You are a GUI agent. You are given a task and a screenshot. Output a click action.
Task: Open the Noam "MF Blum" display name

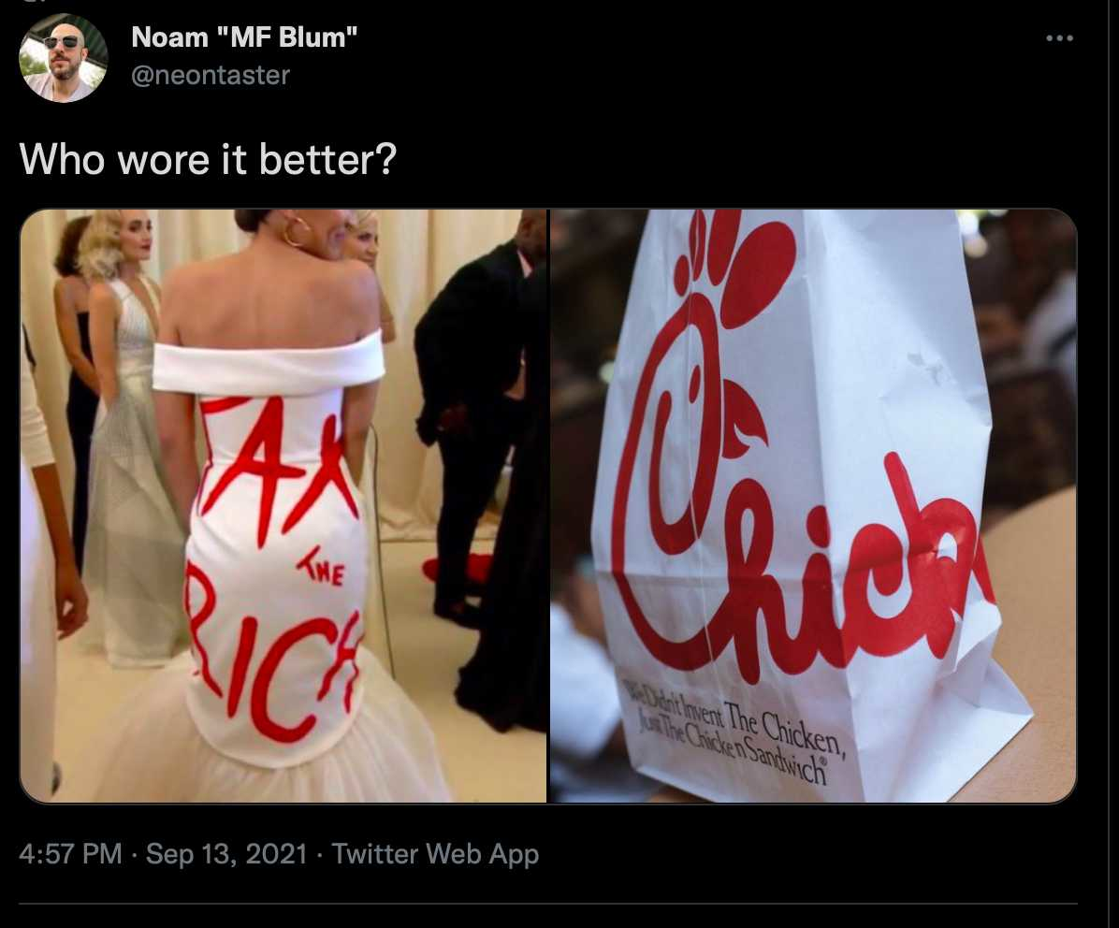(244, 37)
